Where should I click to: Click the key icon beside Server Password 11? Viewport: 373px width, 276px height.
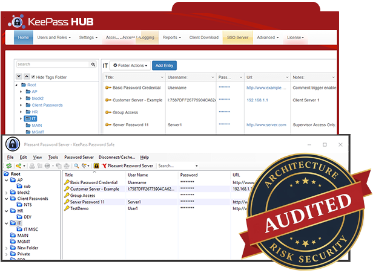pyautogui.click(x=67, y=202)
